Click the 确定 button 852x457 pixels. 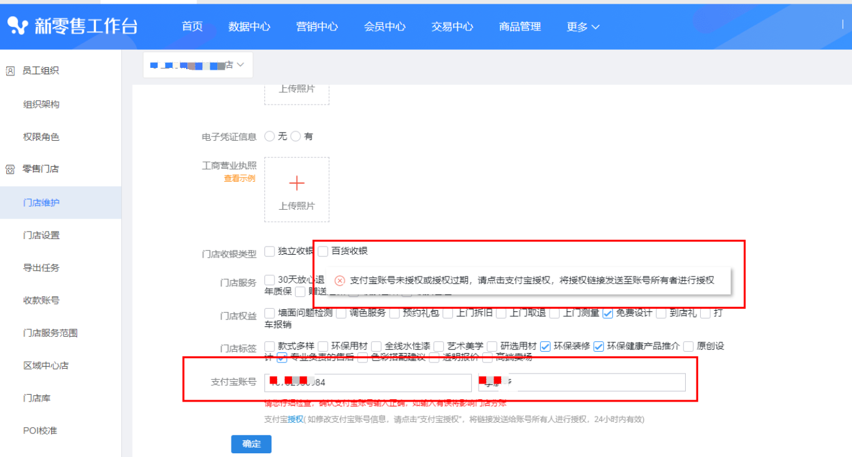coord(251,444)
